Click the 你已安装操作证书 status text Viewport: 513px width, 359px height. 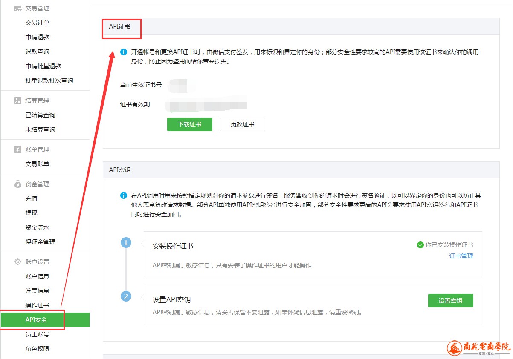449,245
